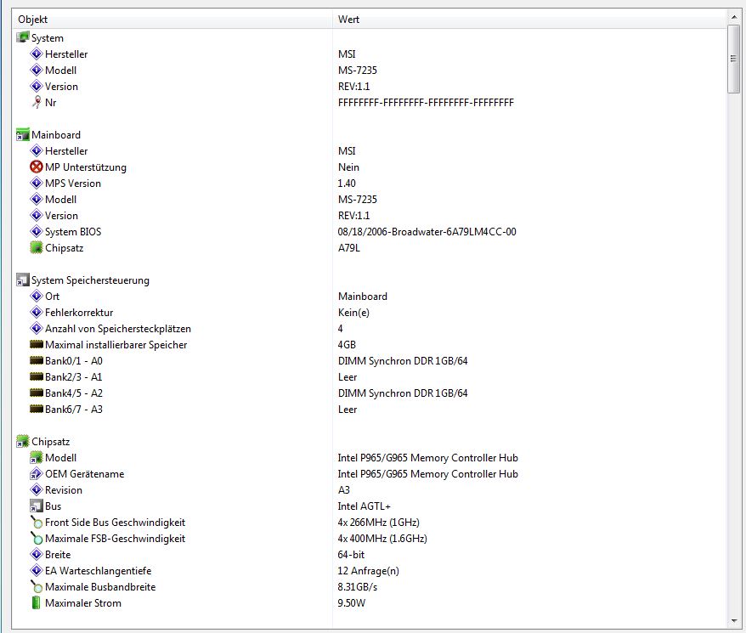Screen dimensions: 746x633
Task: Click diamond icon beside MPS Version
Action: (37, 183)
